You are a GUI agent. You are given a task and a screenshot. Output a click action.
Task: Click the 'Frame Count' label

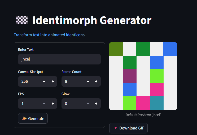click(72, 72)
